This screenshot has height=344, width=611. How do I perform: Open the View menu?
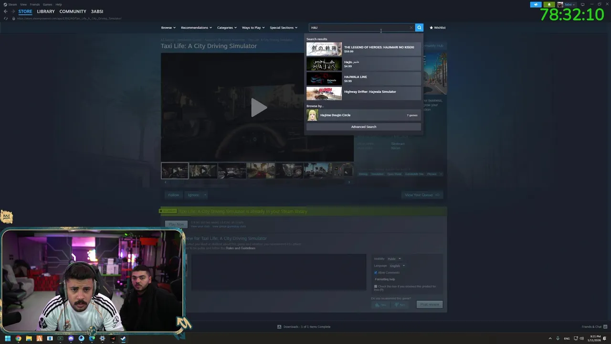(x=23, y=4)
